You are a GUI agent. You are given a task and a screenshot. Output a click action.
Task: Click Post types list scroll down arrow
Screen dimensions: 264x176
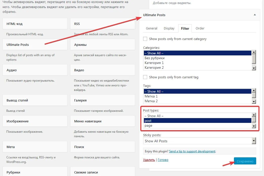point(254,126)
